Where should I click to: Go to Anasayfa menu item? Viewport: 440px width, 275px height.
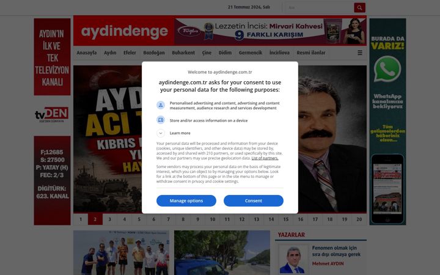[86, 53]
